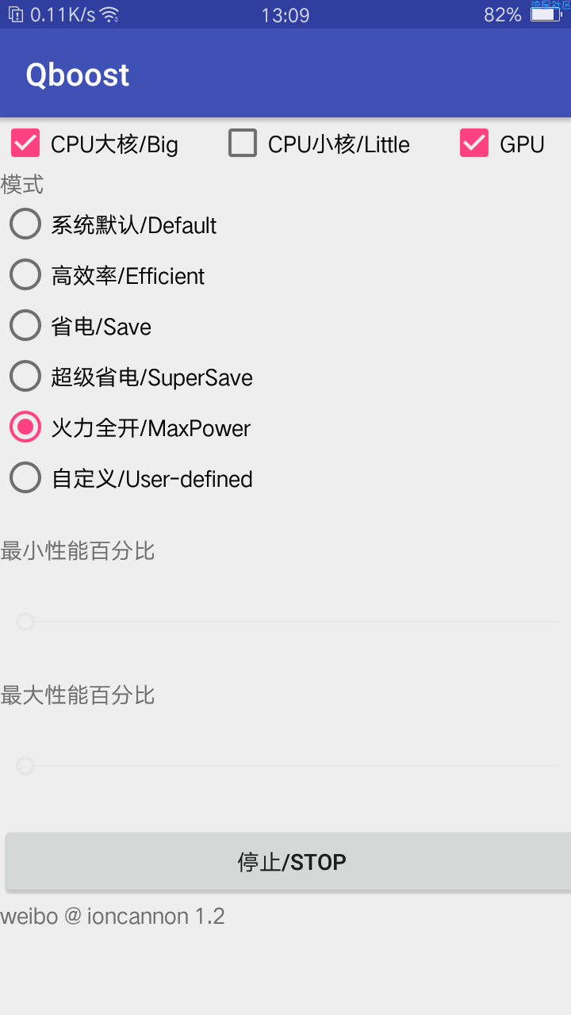This screenshot has height=1015, width=571.
Task: Click the 13:09 clock in status bar
Action: click(x=285, y=14)
